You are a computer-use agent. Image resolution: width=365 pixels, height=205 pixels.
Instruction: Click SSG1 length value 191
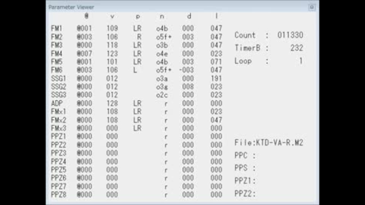click(216, 78)
